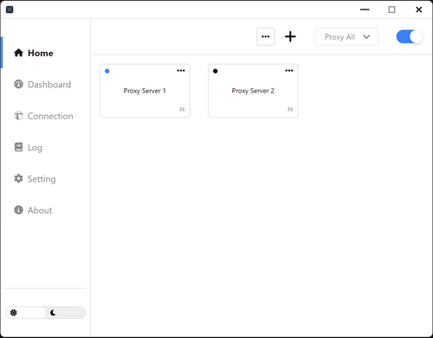Click the Log book icon
The image size is (433, 338).
pyautogui.click(x=18, y=147)
